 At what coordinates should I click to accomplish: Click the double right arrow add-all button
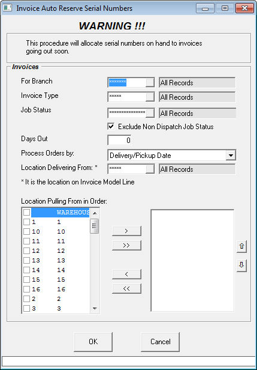click(x=126, y=246)
